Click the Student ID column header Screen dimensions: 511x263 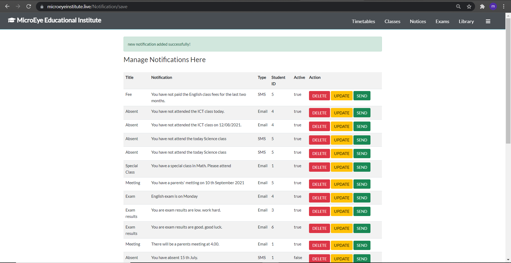tap(278, 80)
